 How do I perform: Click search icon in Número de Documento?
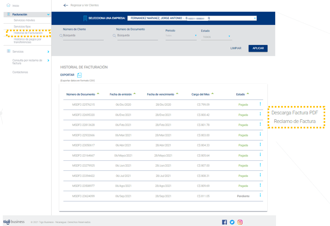click(x=114, y=36)
